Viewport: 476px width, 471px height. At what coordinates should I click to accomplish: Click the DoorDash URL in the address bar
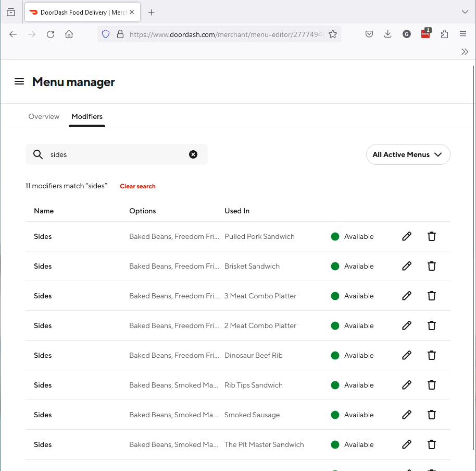click(227, 34)
